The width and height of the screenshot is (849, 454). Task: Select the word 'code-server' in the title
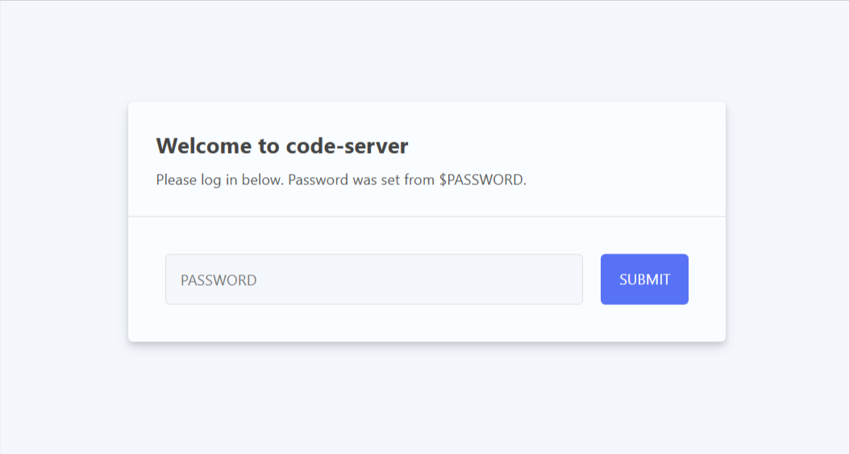coord(347,146)
